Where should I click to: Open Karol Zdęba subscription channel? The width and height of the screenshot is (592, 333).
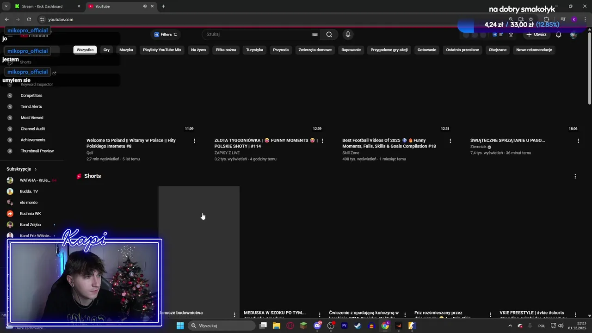(31, 225)
